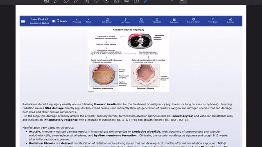Open the Text Zoom control
This screenshot has height=147, width=262.
tap(213, 21)
